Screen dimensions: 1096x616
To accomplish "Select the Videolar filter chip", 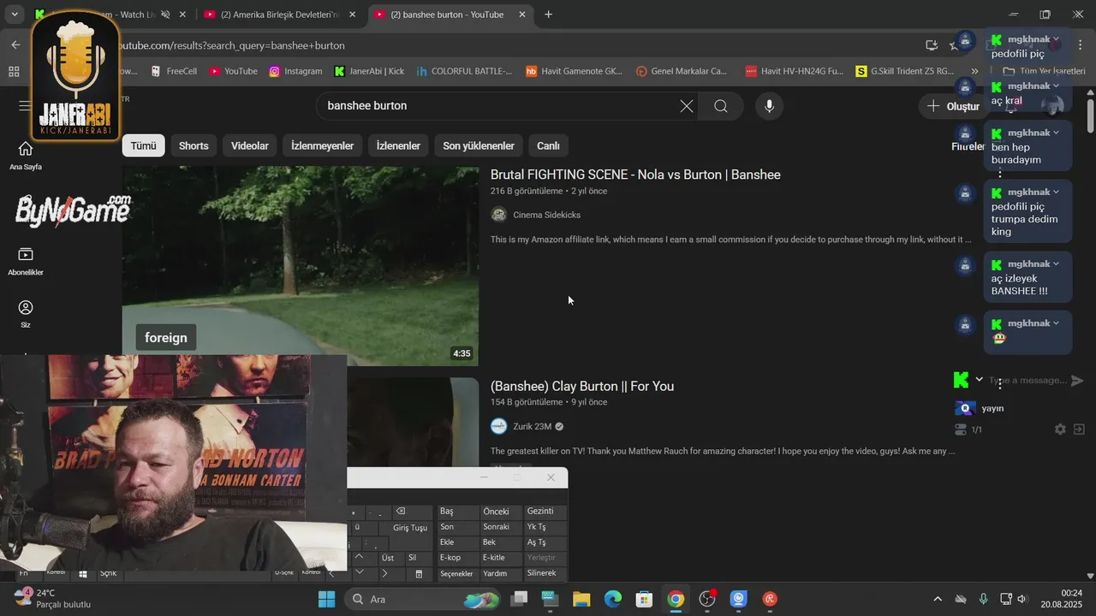I will coord(250,145).
